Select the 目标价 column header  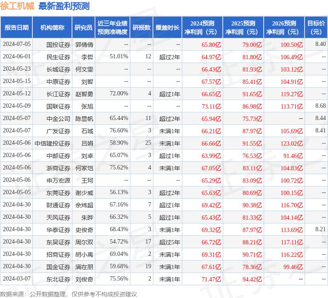pyautogui.click(x=316, y=27)
